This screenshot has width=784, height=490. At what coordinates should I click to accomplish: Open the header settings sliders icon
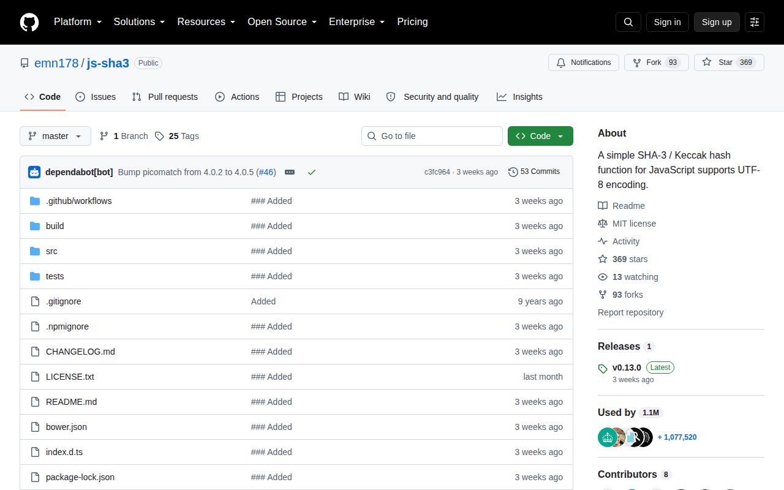[x=755, y=22]
